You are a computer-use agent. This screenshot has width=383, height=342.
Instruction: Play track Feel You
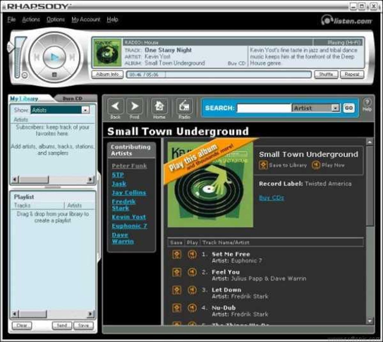click(192, 272)
